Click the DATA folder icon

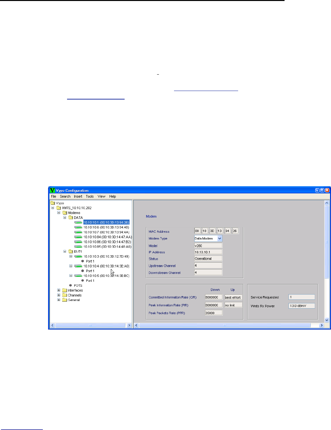click(x=71, y=218)
